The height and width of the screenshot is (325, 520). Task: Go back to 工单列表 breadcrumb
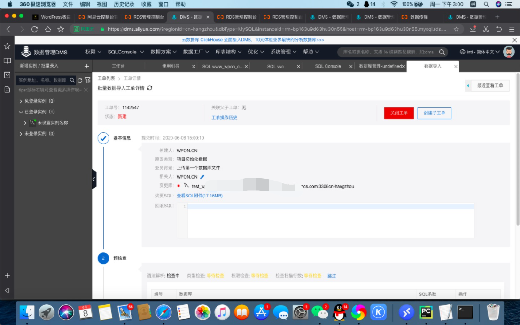[106, 78]
